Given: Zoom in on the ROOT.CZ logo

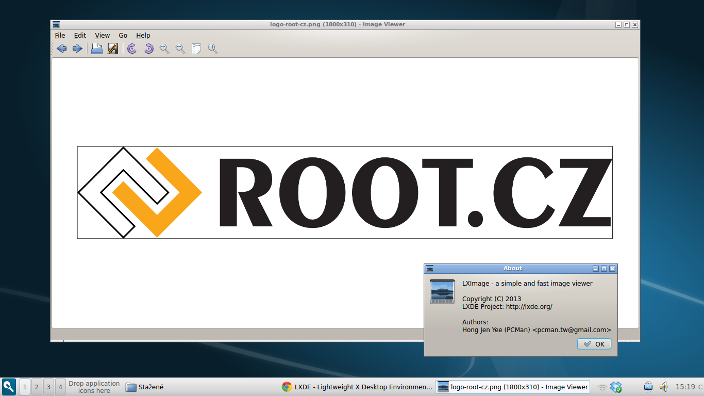Looking at the screenshot, I should [x=164, y=48].
